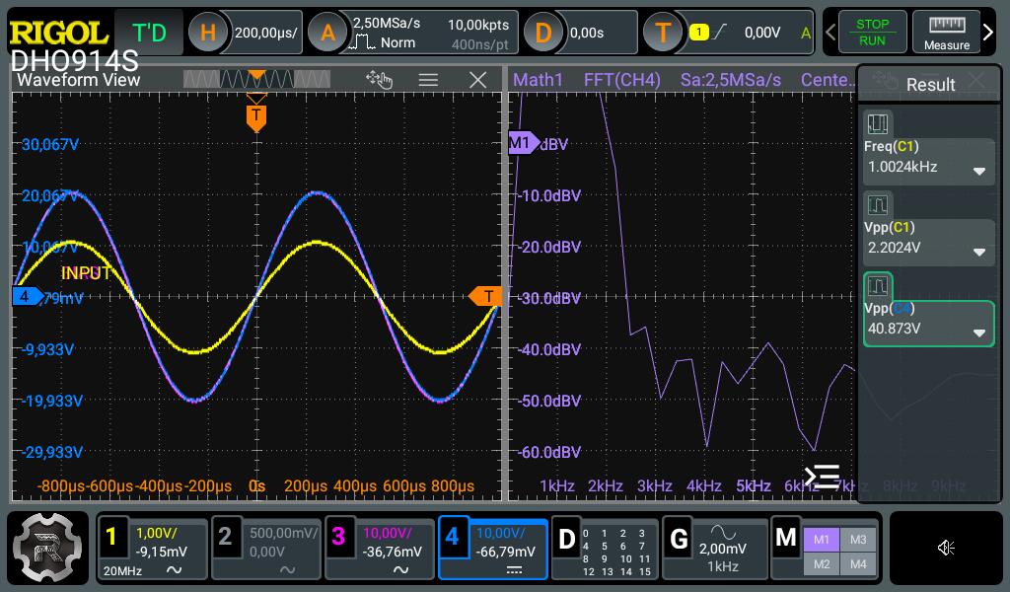Tap the RIGOL logo menu
Viewport: 1010px width, 592px height.
(58, 32)
